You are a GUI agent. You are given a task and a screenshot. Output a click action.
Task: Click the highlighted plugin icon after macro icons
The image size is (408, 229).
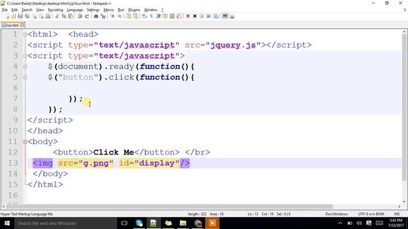point(225,17)
